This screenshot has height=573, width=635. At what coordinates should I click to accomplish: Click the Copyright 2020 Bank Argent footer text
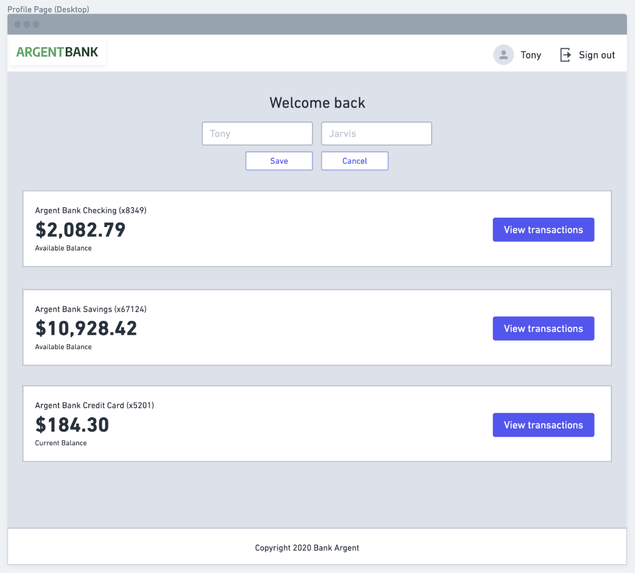coord(307,548)
